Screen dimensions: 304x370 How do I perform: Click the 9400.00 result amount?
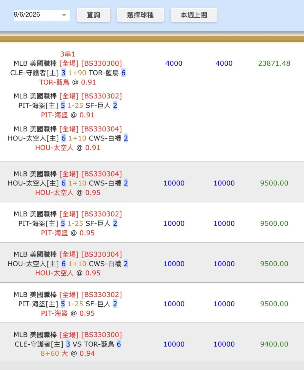point(274,344)
